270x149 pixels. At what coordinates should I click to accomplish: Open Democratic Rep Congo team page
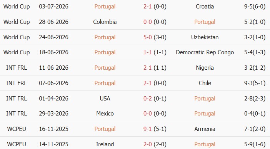coord(205,52)
